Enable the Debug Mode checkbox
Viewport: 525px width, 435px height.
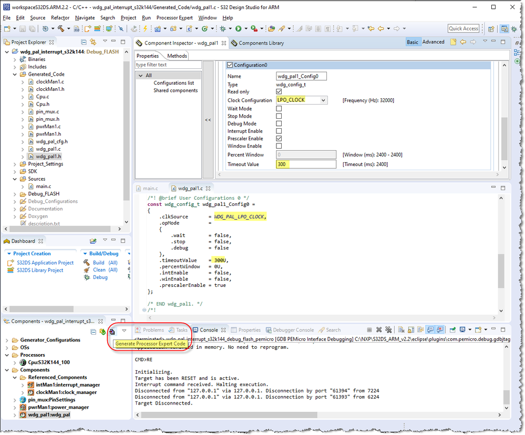click(x=279, y=123)
